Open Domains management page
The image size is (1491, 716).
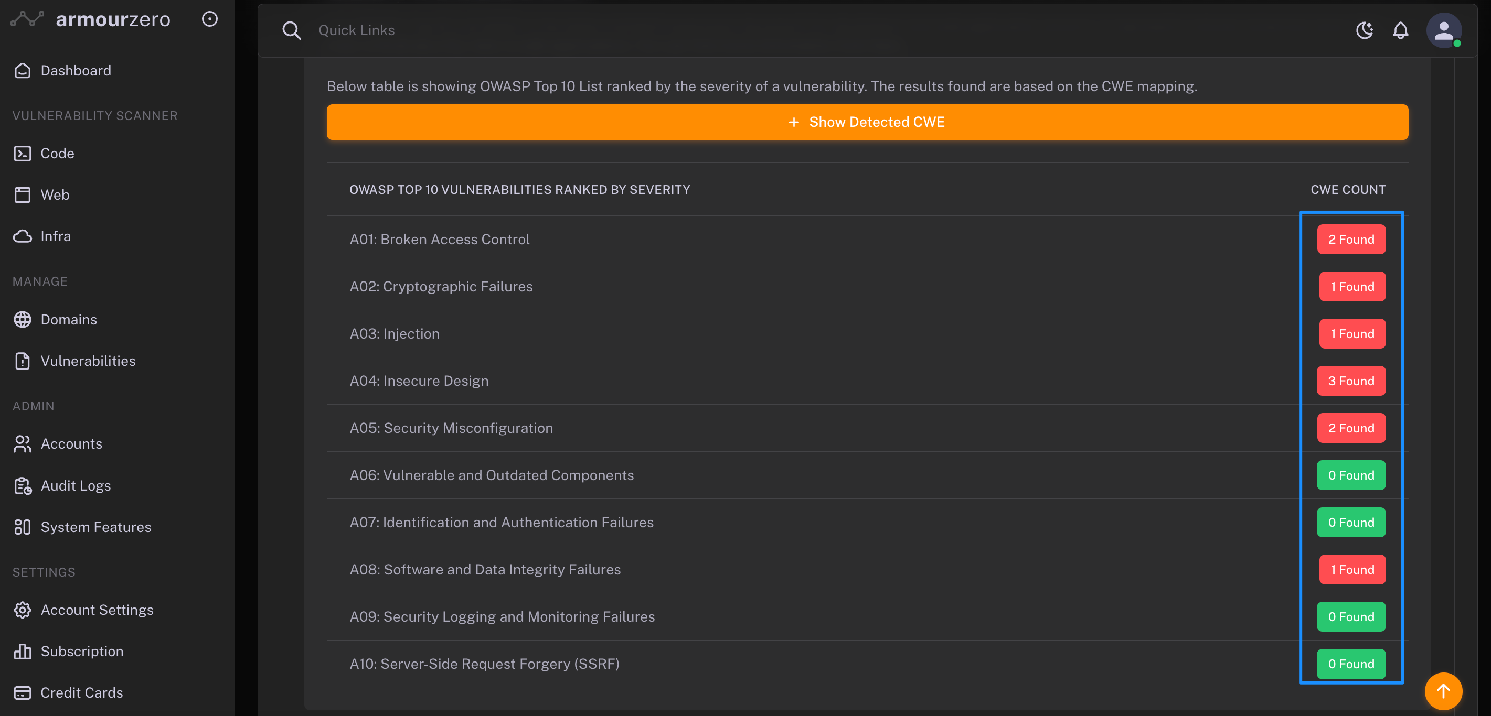[x=68, y=319]
